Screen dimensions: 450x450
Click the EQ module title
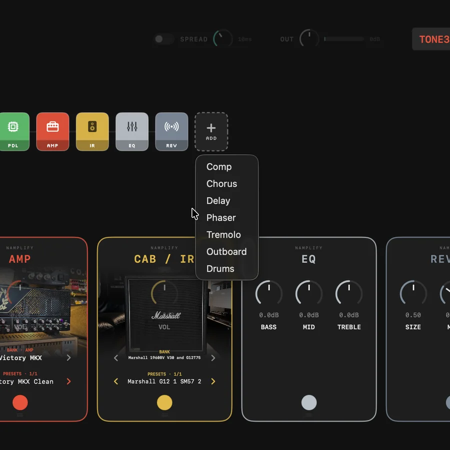(309, 259)
